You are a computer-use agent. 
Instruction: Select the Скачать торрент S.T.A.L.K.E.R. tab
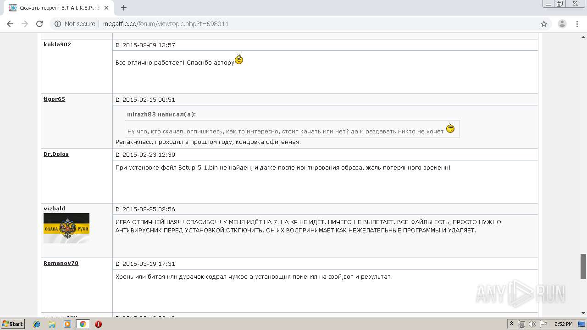[59, 8]
